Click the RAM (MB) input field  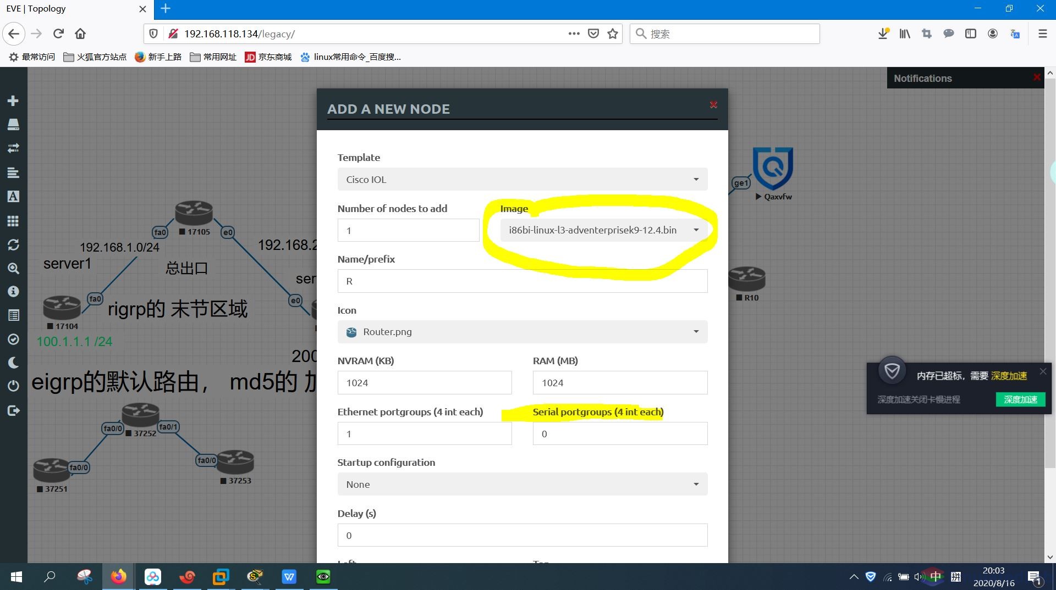coord(620,383)
